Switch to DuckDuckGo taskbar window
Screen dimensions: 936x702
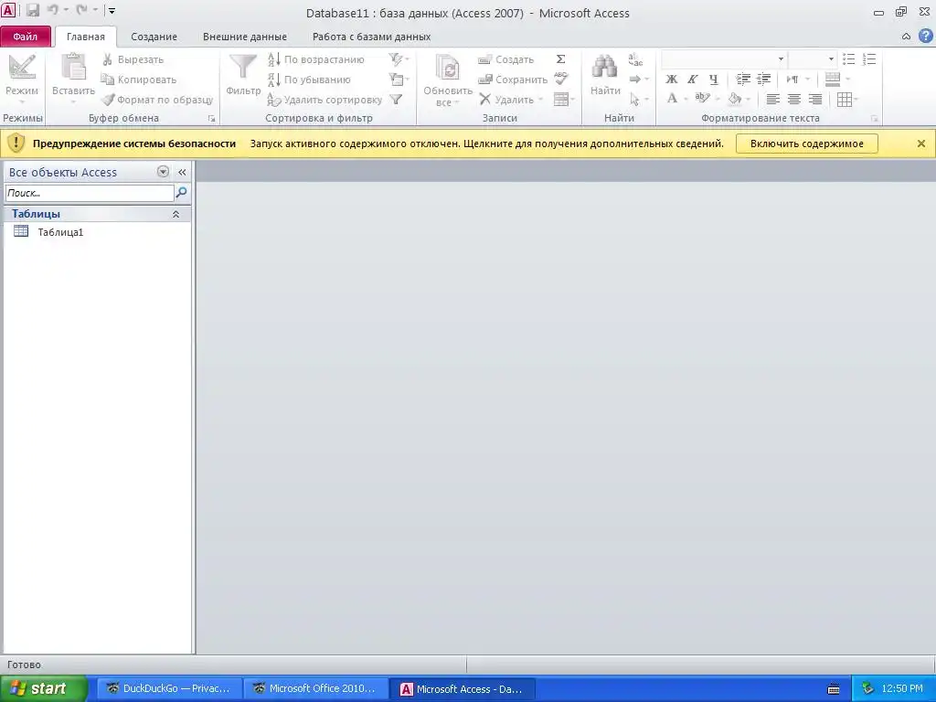point(169,688)
